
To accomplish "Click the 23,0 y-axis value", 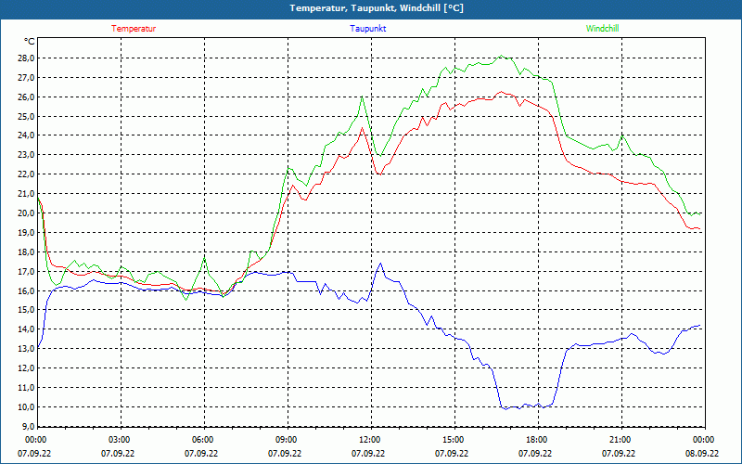I will point(26,155).
